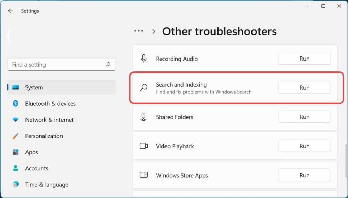348x198 pixels.
Task: Click the Apps icon in sidebar
Action: 16,152
